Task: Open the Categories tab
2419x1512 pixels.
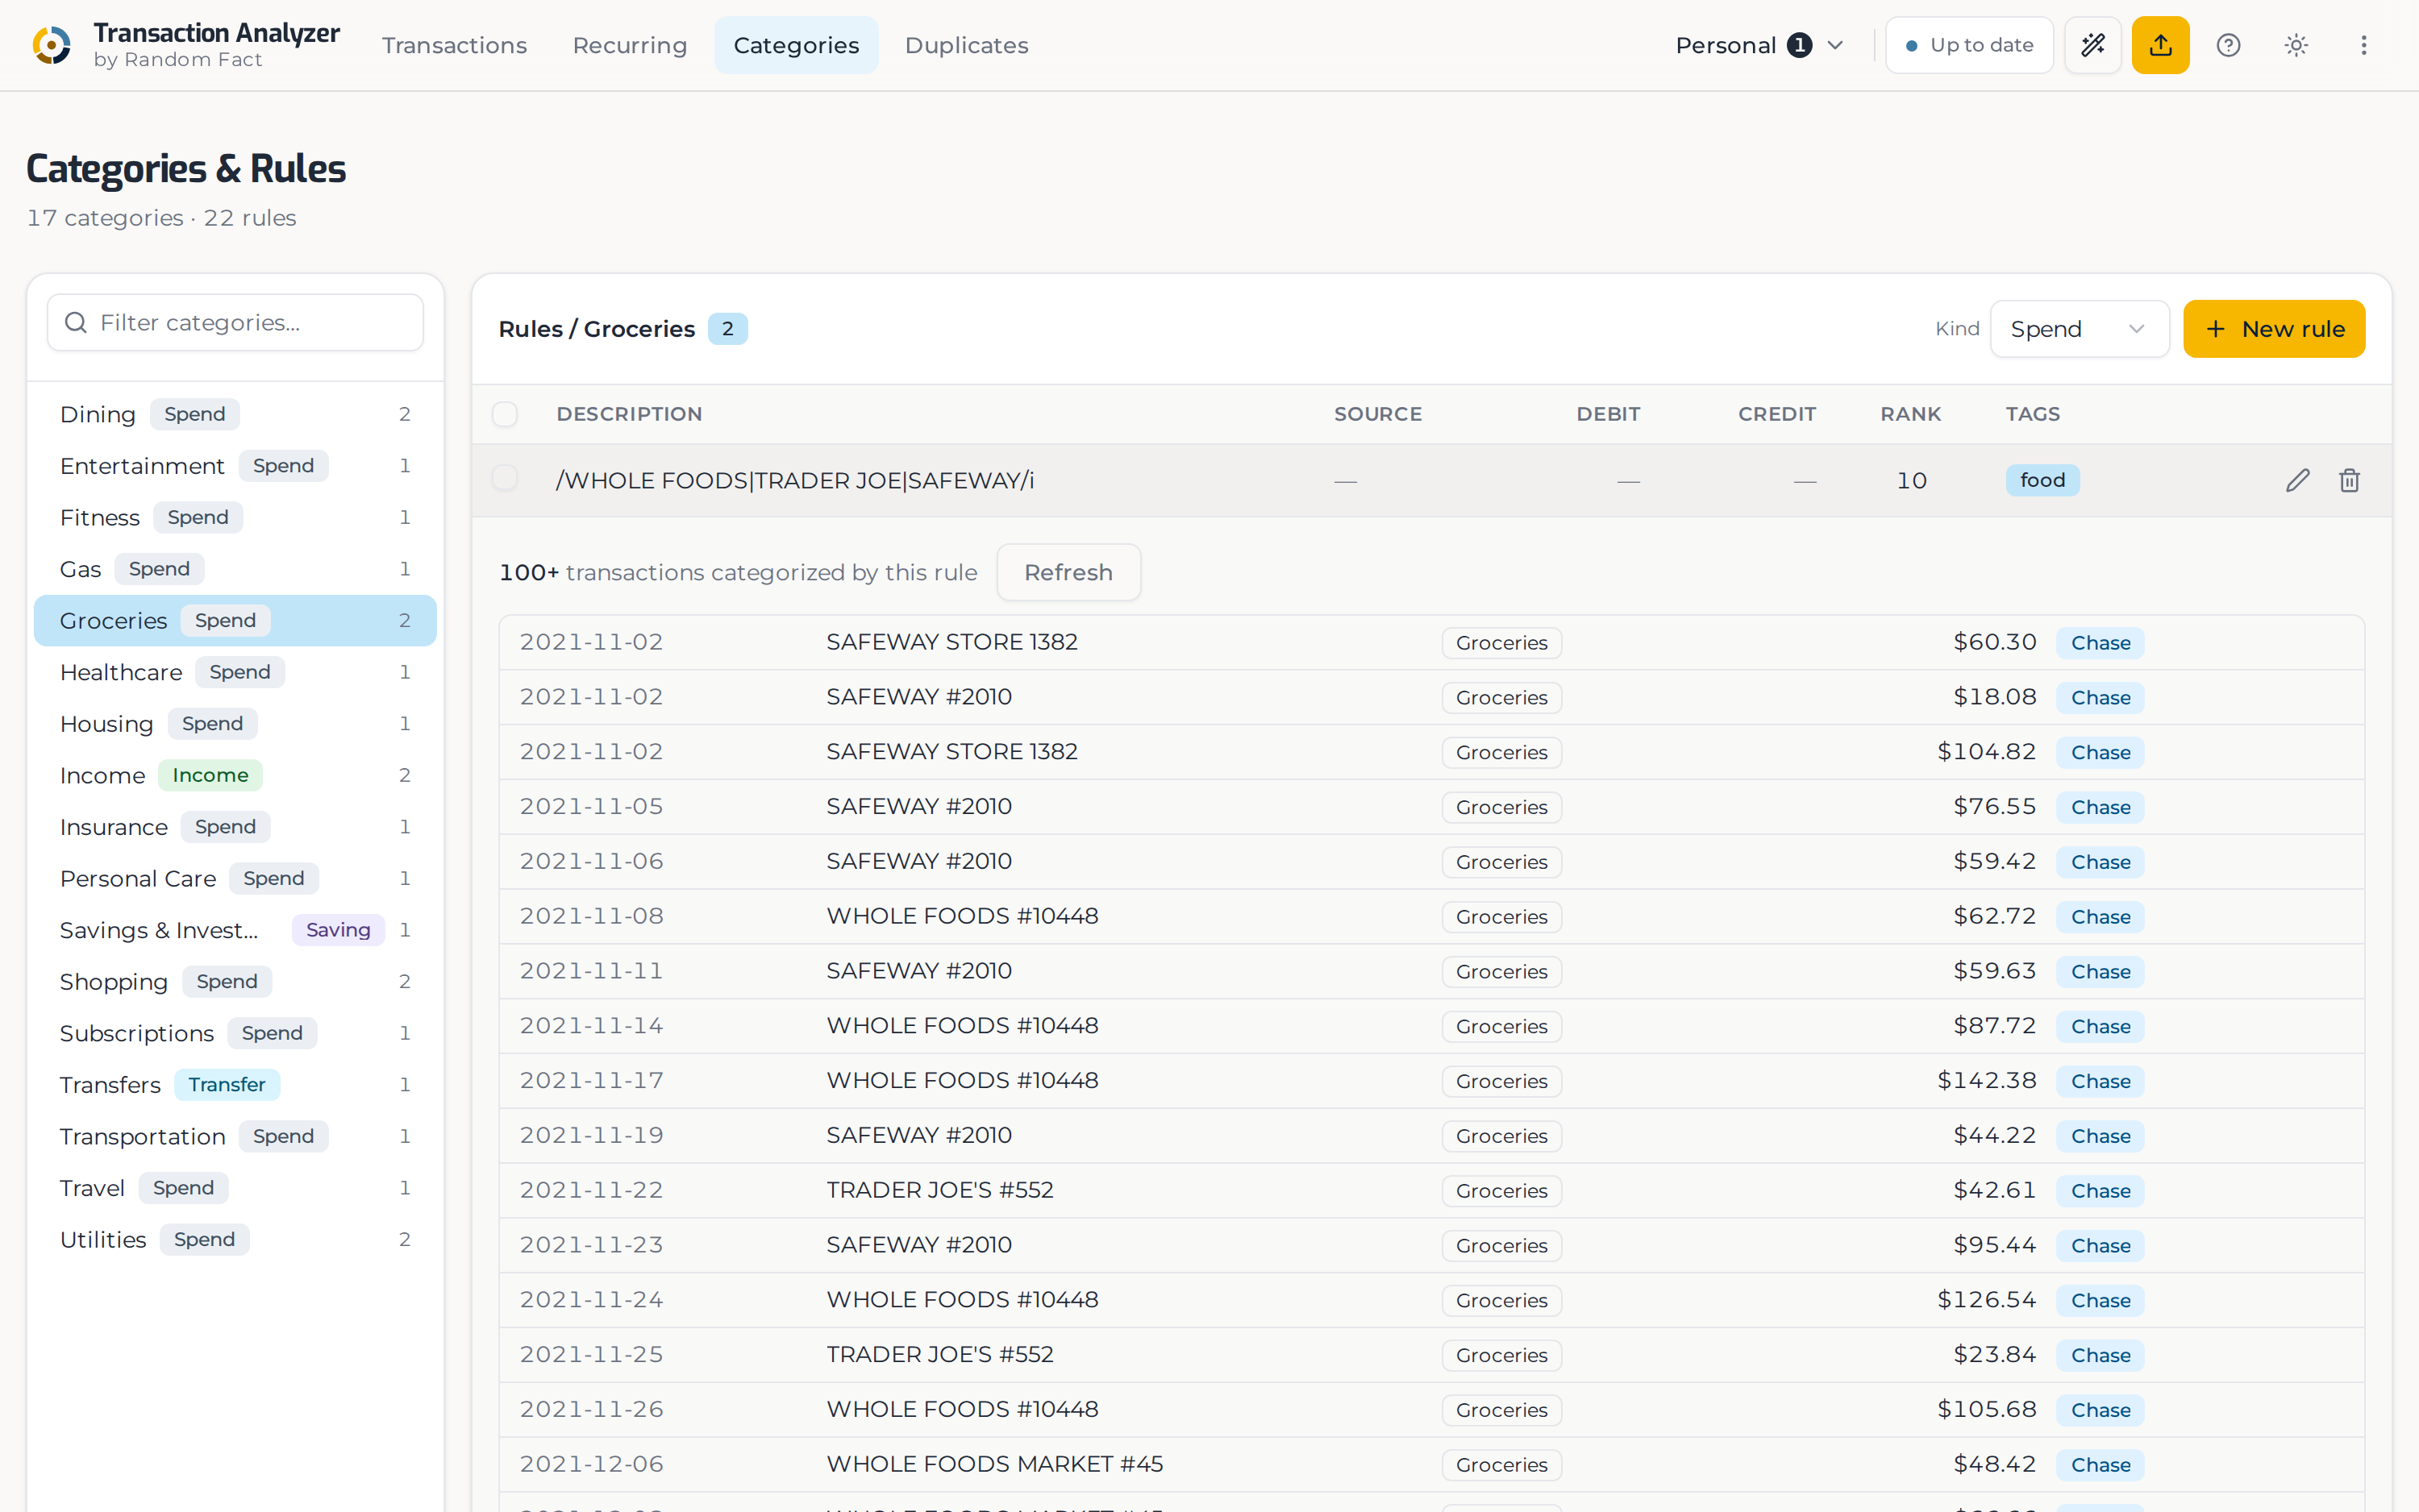Action: click(x=797, y=45)
